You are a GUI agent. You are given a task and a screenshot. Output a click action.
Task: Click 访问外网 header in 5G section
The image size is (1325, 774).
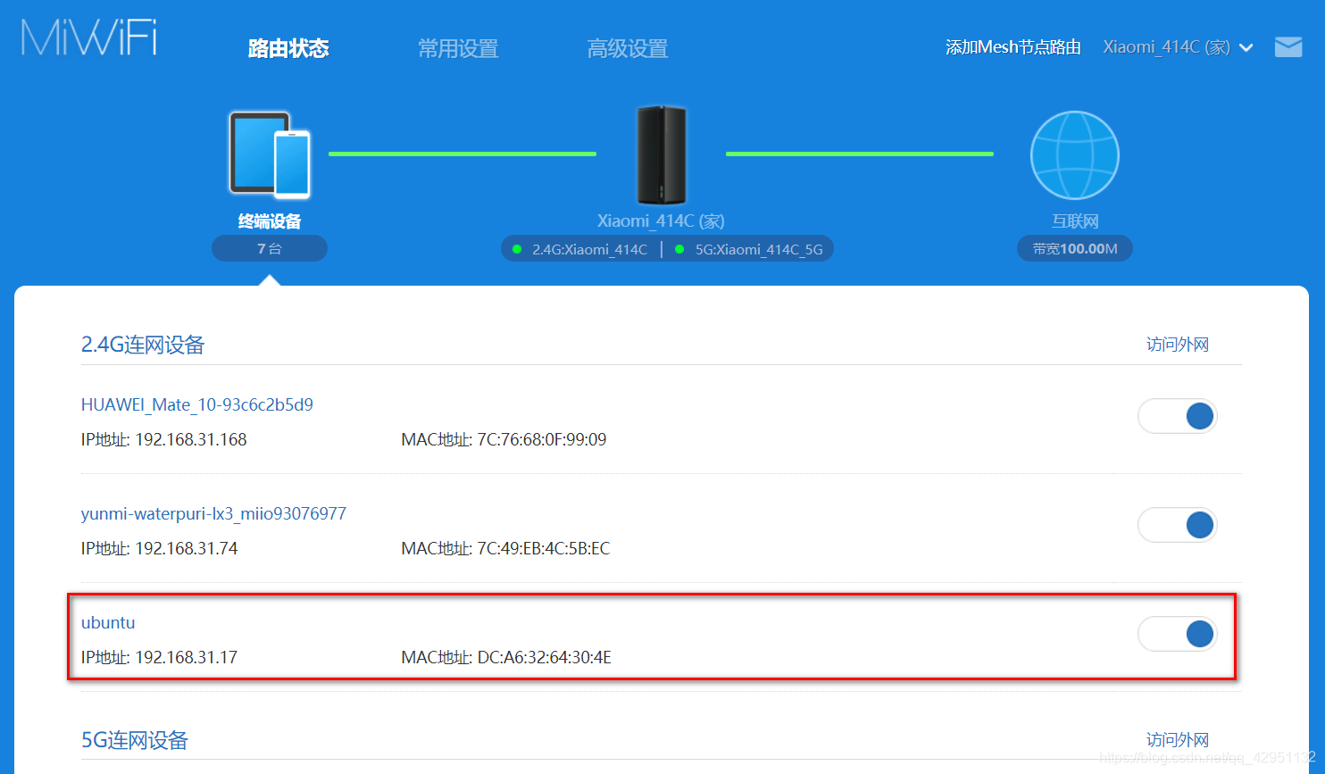point(1178,740)
